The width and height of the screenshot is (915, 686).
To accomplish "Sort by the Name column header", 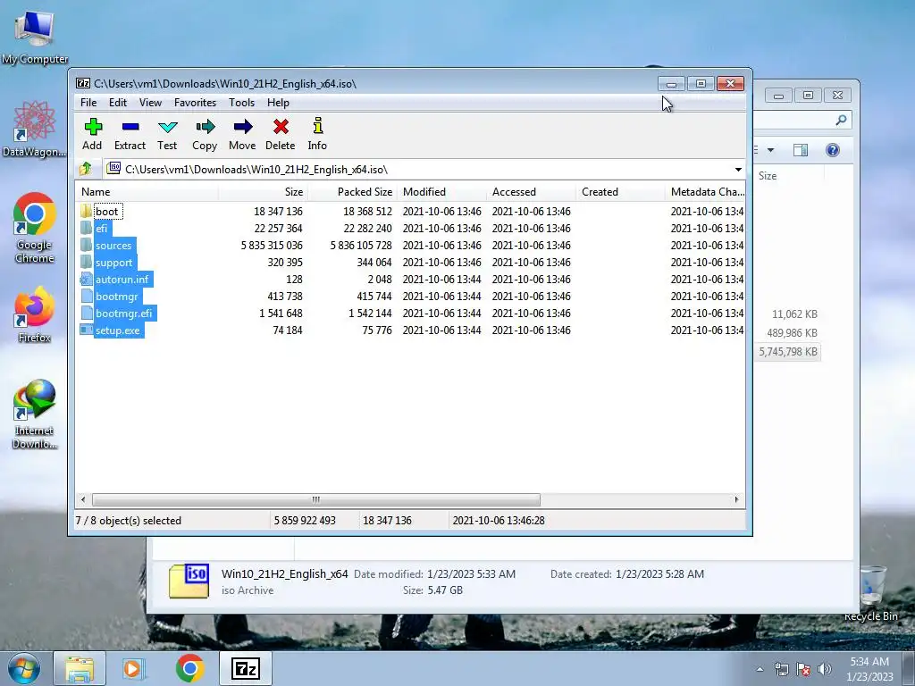I will click(x=147, y=192).
